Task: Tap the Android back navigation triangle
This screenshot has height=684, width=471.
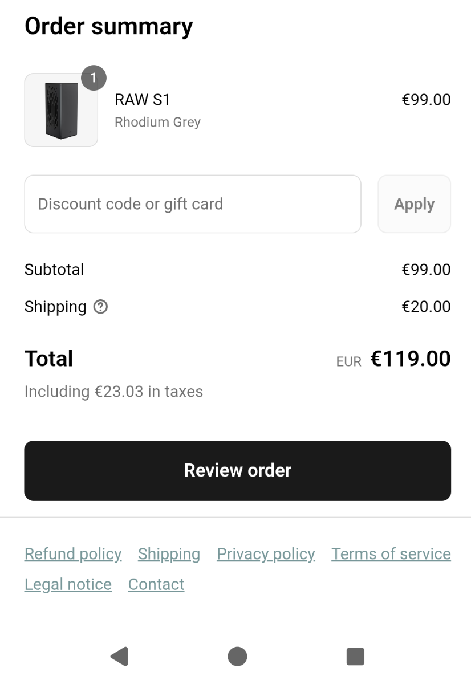Action: coord(119,656)
